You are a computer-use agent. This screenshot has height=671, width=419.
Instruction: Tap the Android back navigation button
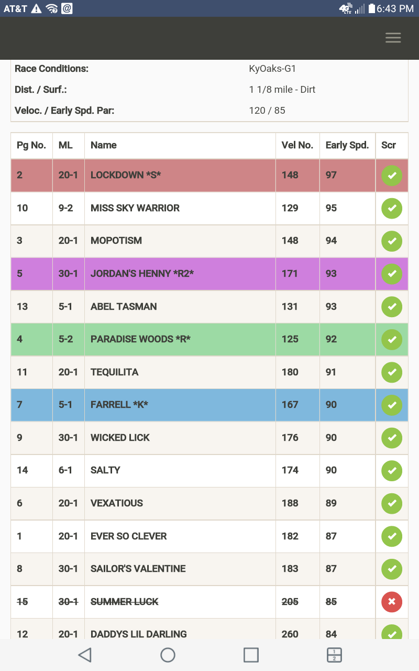point(84,655)
